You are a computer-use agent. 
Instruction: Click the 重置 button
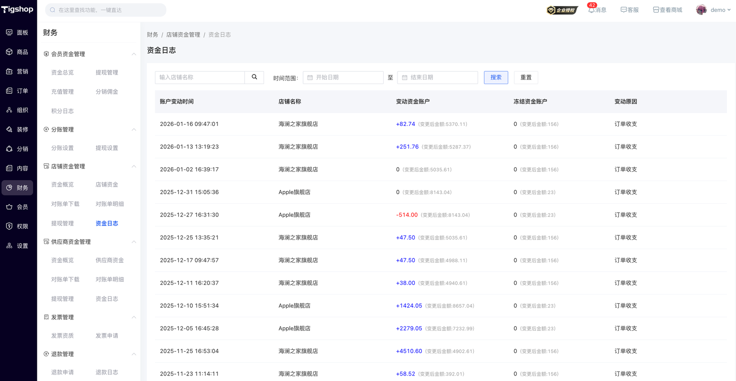(x=526, y=77)
